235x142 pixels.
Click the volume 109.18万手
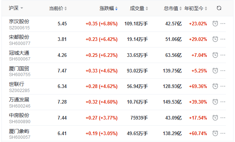coord(136,24)
